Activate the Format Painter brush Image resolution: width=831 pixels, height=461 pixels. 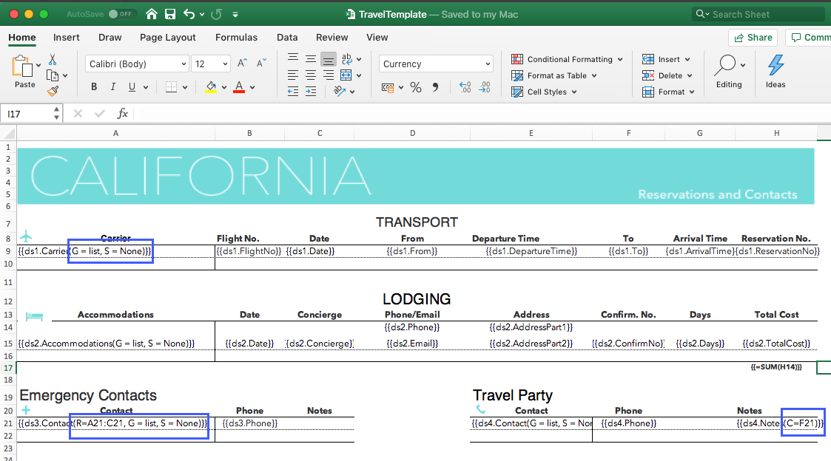[53, 92]
